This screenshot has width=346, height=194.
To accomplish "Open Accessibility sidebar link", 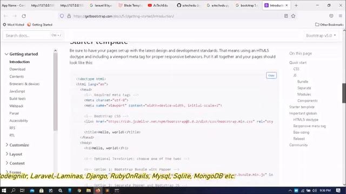I will (18, 121).
